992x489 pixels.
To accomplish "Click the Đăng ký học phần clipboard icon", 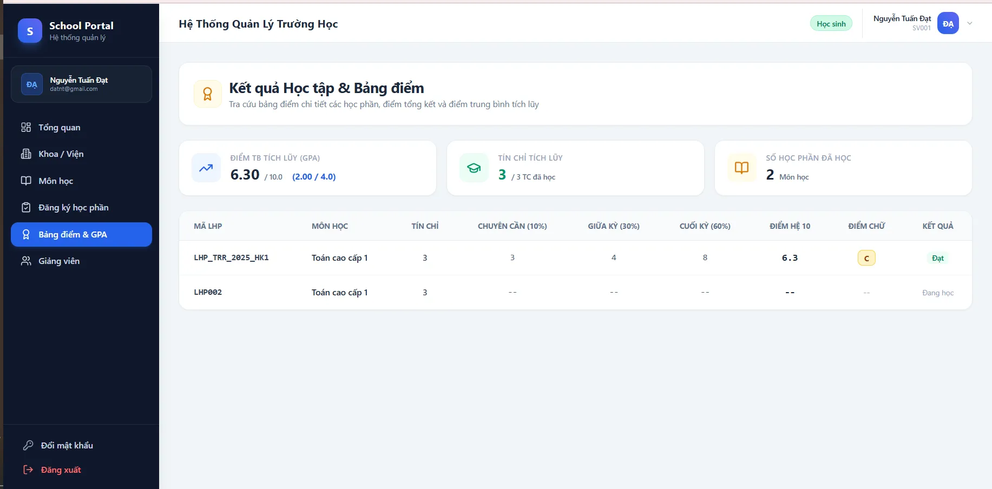I will click(x=26, y=207).
